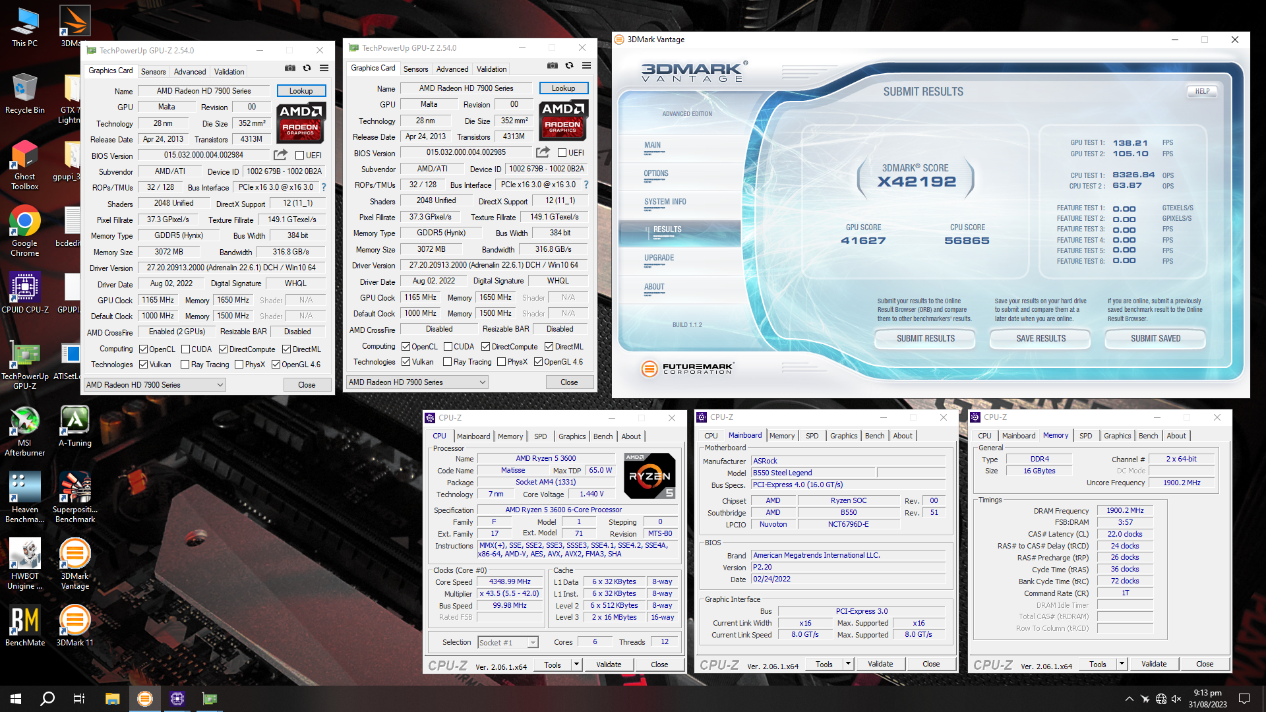This screenshot has width=1266, height=712.
Task: Toggle UEFI checkbox in right GPU-Z window
Action: [562, 153]
